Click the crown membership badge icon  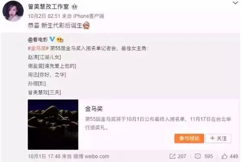pos(74,7)
